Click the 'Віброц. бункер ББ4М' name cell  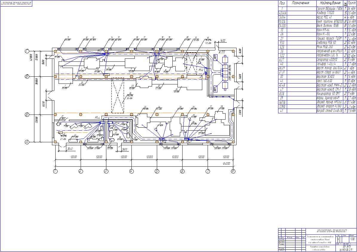[328, 98]
